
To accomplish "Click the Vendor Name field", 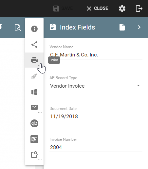I will click(96, 55).
